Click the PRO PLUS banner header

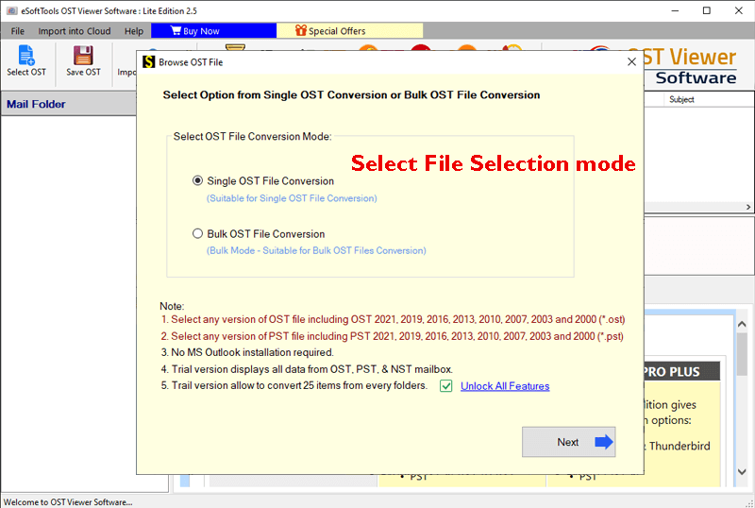[681, 372]
